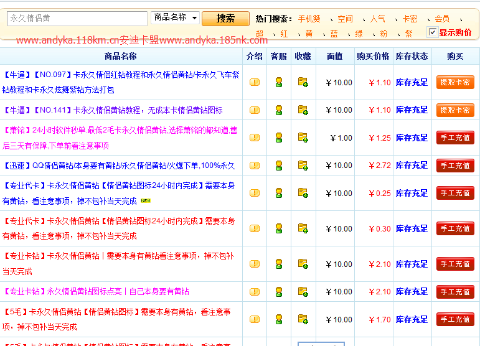Click purchase price ￥1.25
Screen dimensions: 480x346
pos(380,138)
